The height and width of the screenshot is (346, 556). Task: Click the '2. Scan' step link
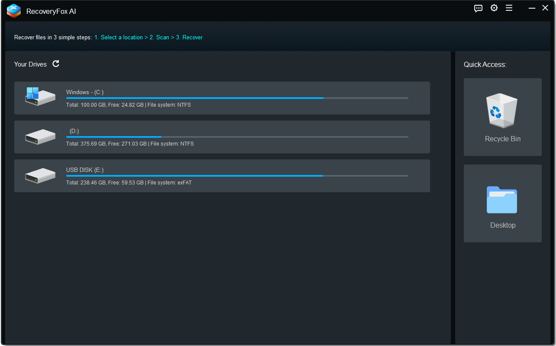click(159, 37)
